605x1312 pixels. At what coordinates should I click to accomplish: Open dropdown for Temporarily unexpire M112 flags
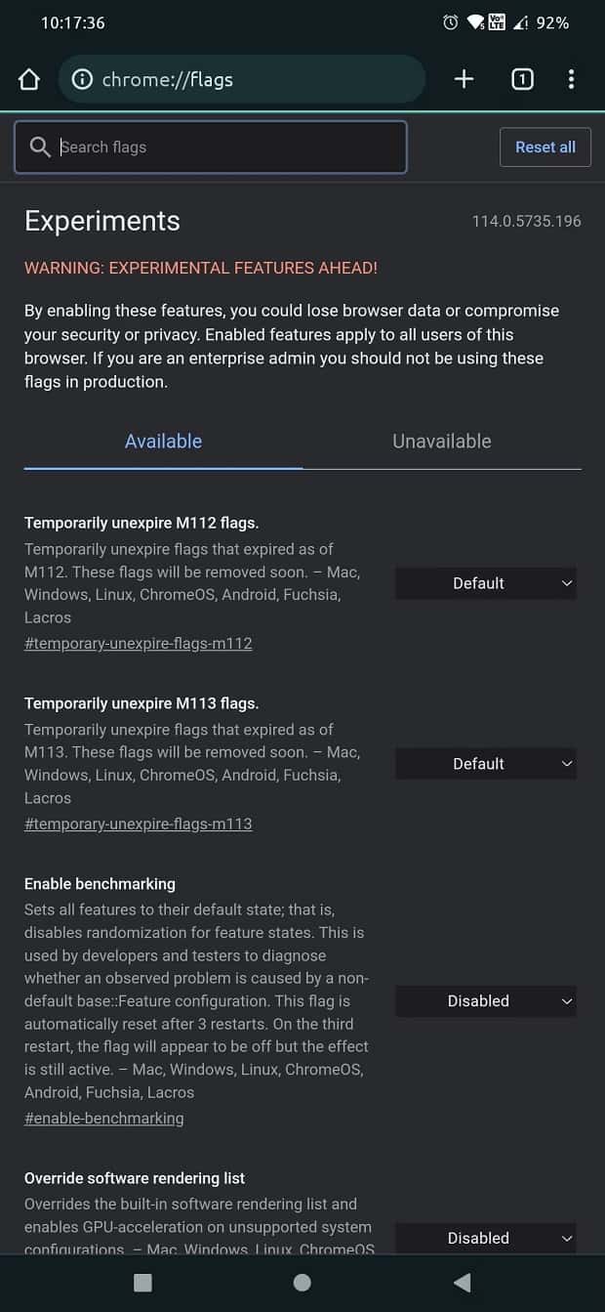(x=486, y=583)
